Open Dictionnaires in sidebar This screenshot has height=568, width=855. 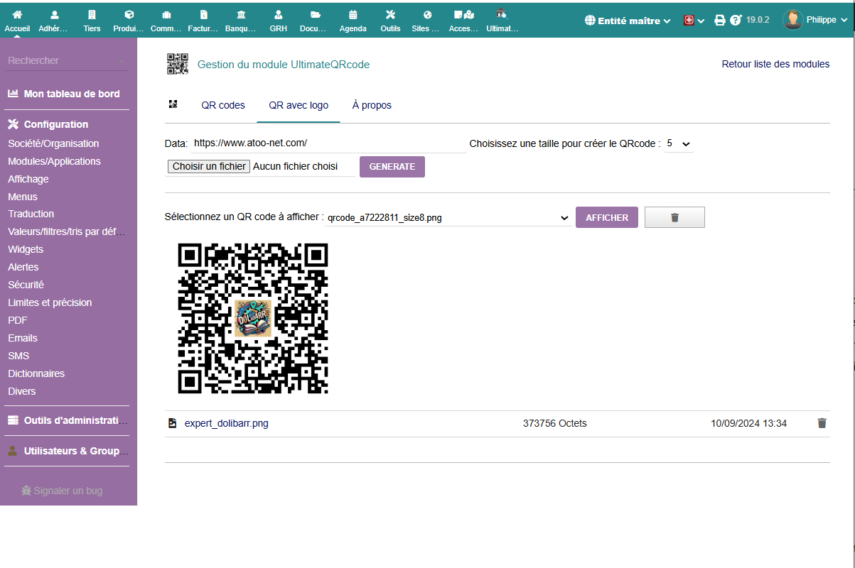tap(36, 373)
